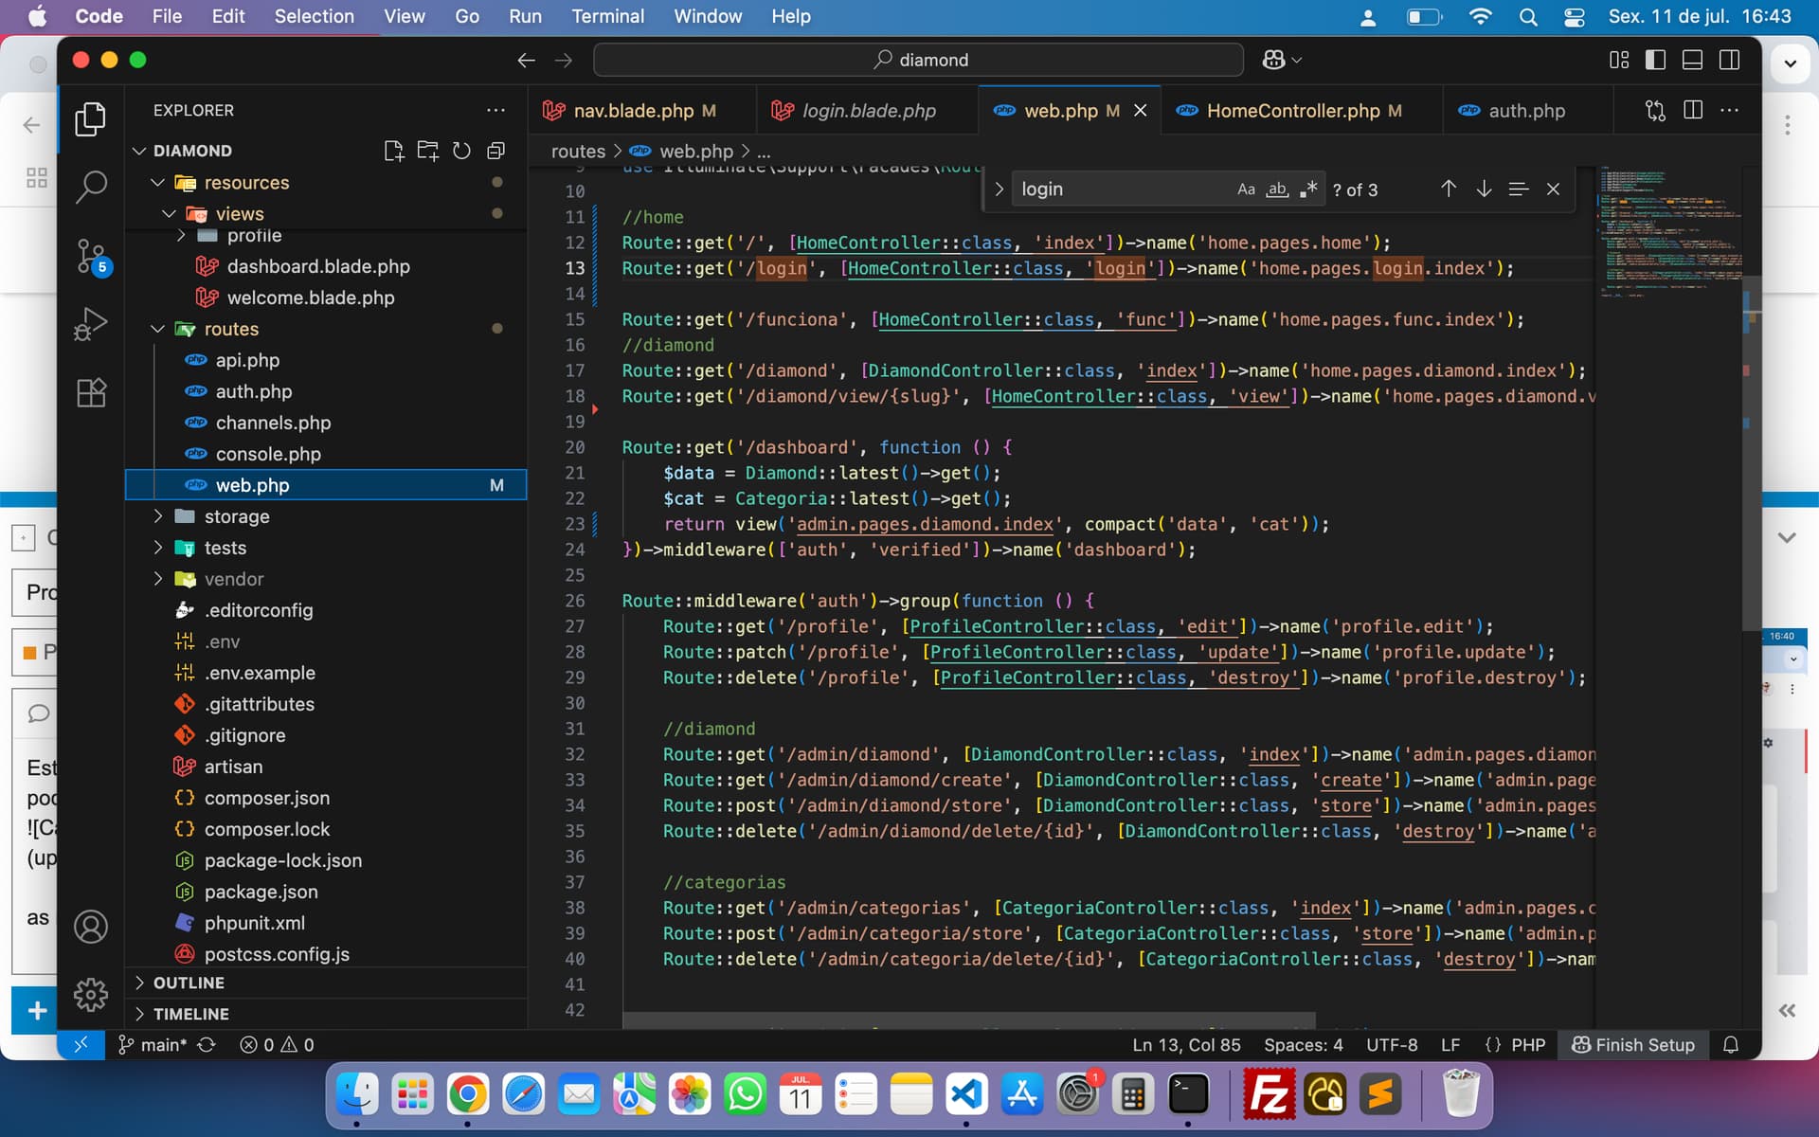Collapse the resources folder

158,182
